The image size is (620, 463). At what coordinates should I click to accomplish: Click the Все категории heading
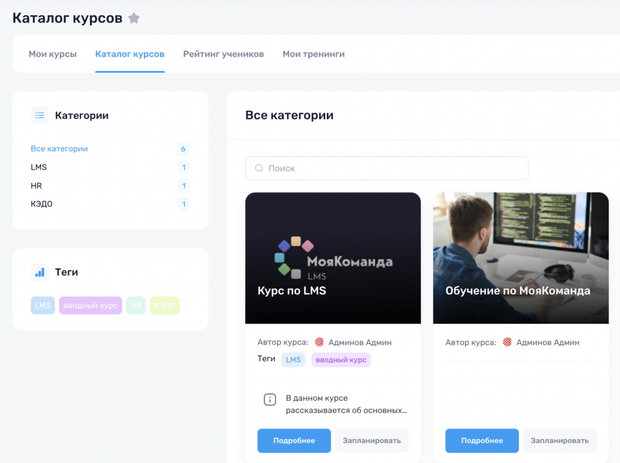coord(289,115)
